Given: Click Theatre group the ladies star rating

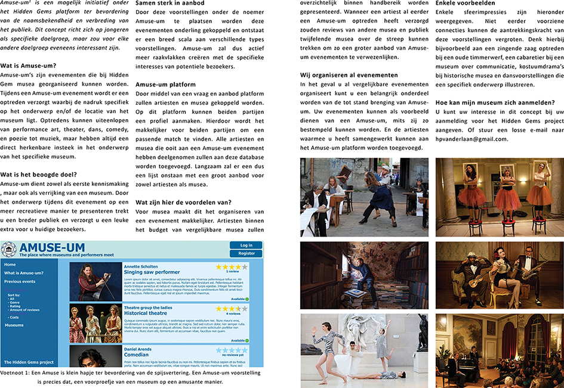Looking at the screenshot, I should tap(232, 309).
